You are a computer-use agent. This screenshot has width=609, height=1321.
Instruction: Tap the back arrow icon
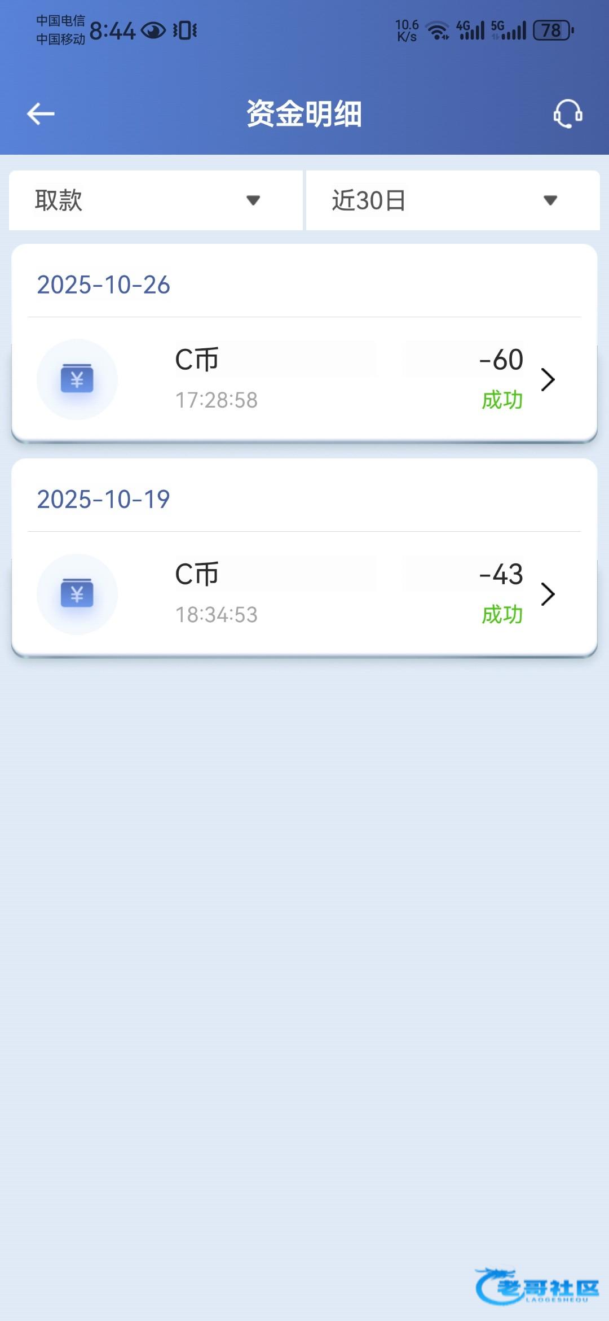(x=41, y=113)
